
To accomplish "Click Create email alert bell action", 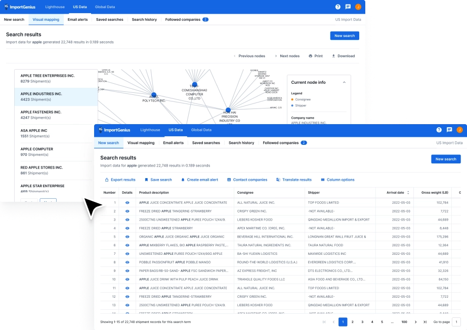I will click(199, 180).
